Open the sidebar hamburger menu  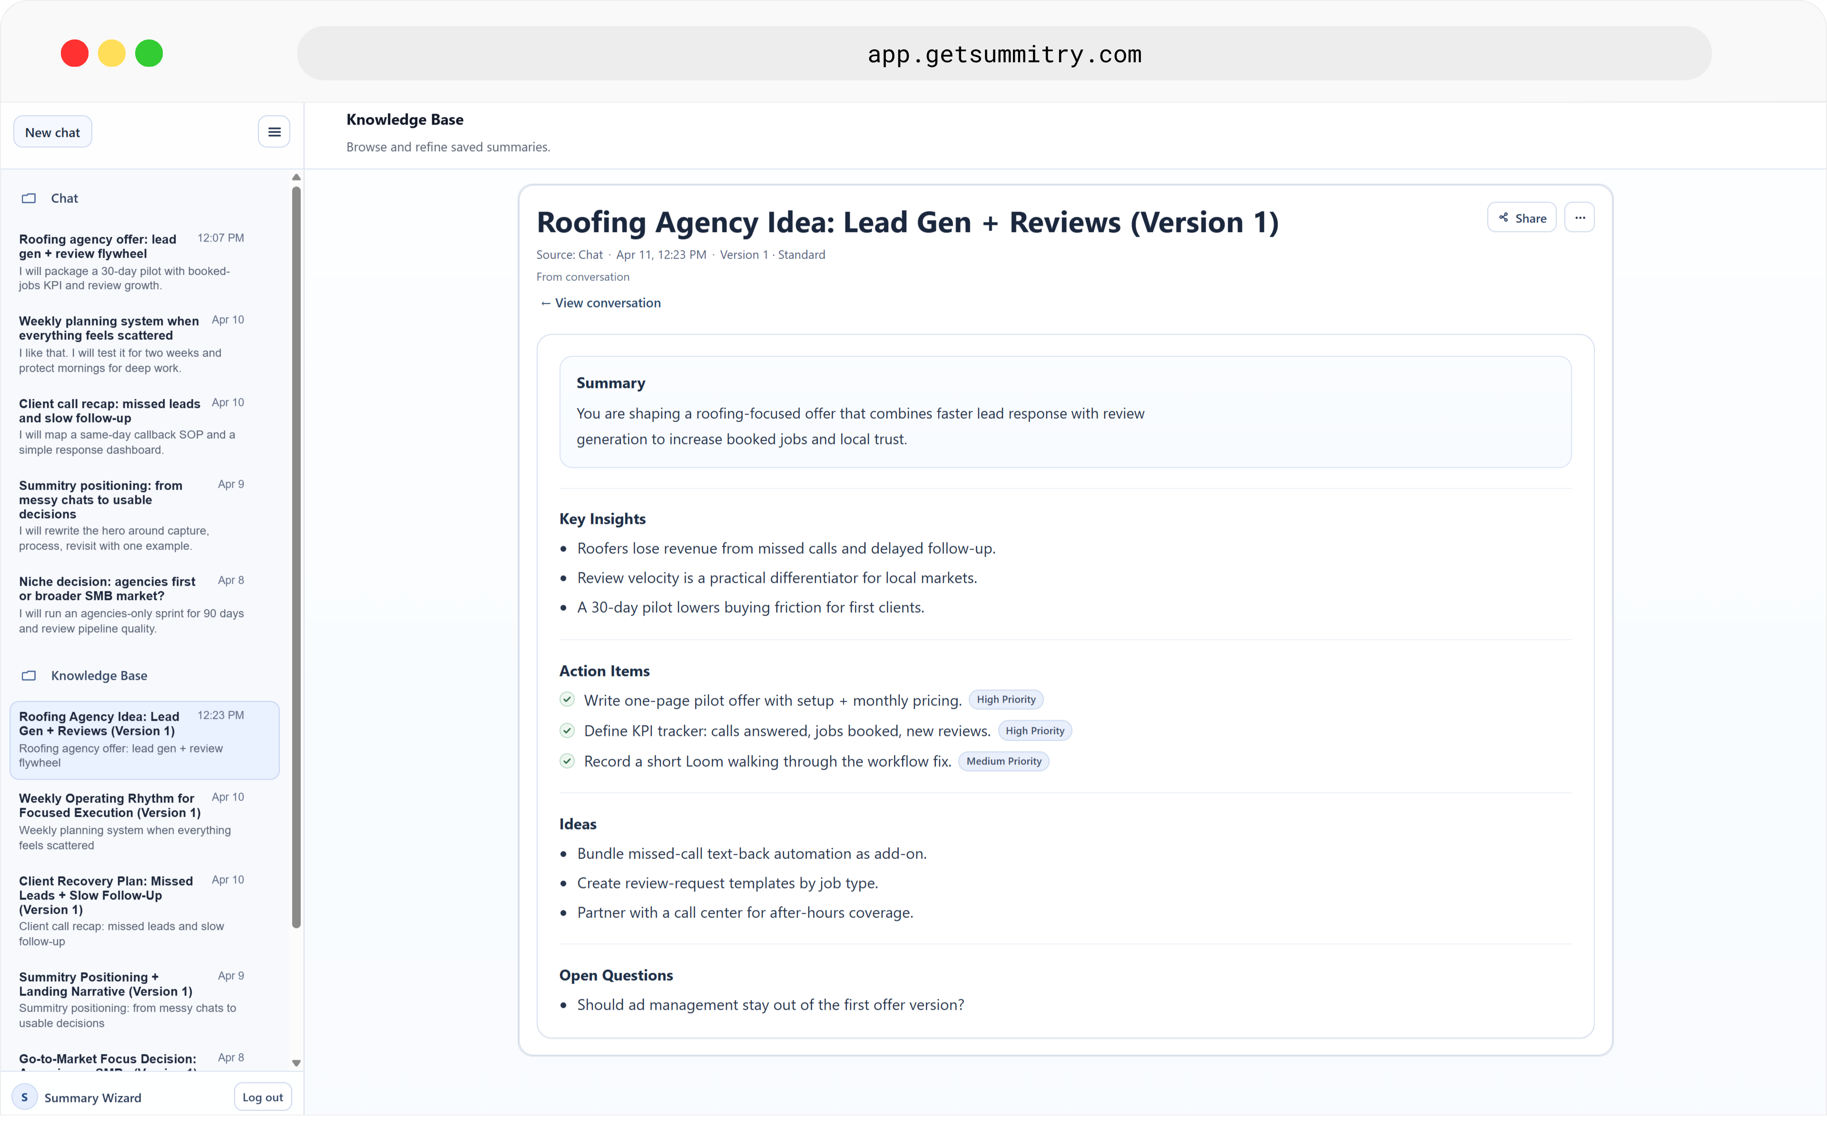273,131
